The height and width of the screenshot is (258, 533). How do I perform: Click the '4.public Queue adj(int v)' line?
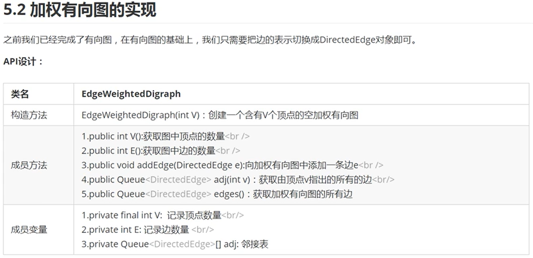[x=238, y=180]
